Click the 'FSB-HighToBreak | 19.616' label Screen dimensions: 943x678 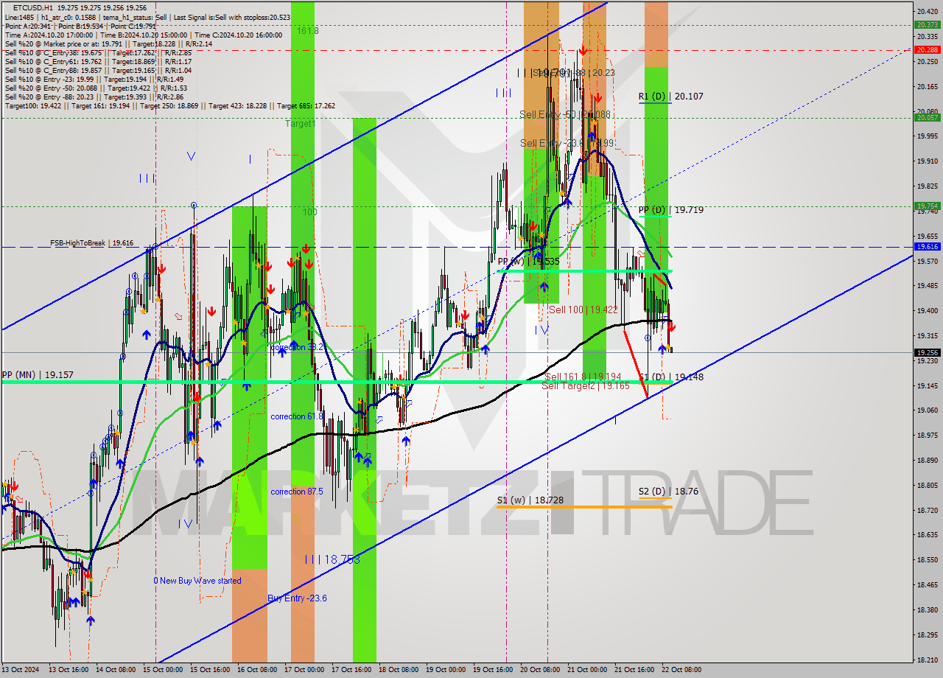pos(92,242)
